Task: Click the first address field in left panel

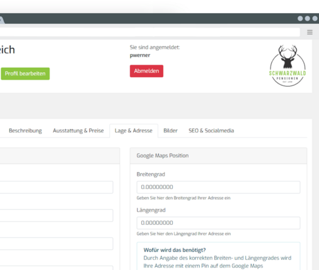Action: [56, 187]
